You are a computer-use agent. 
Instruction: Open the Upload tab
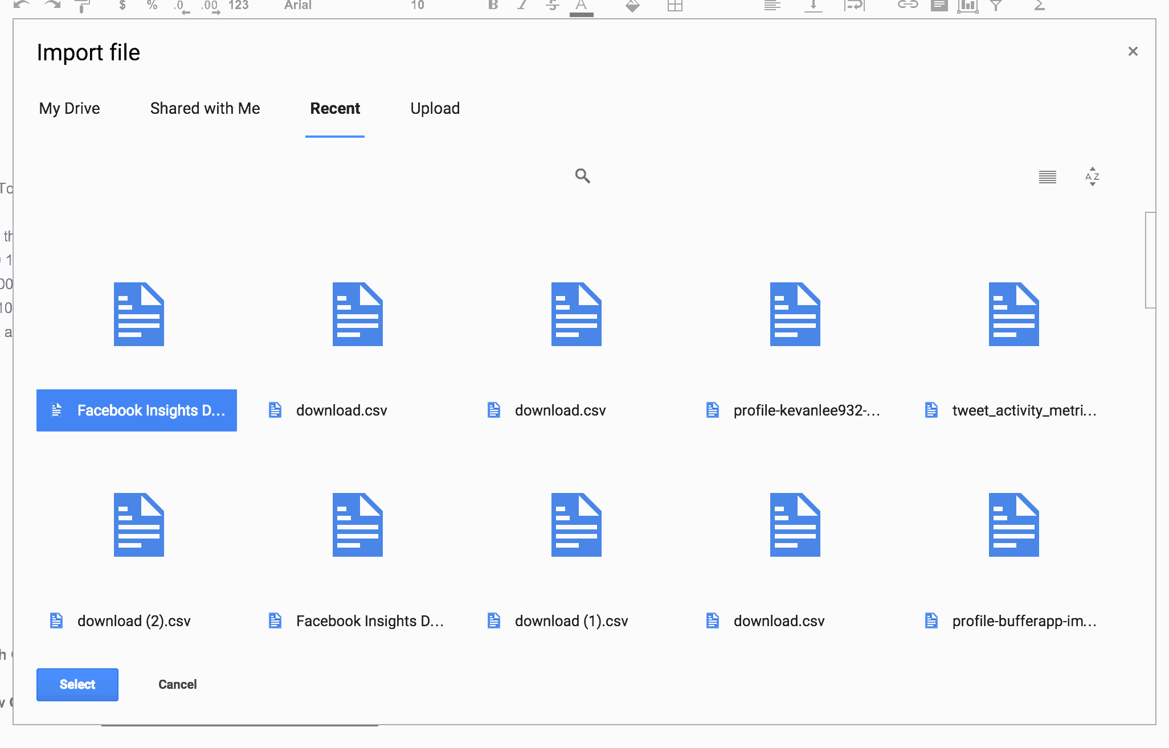click(x=435, y=109)
